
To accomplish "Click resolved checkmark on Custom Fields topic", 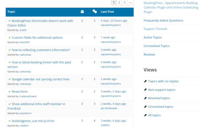I will click(9, 38).
